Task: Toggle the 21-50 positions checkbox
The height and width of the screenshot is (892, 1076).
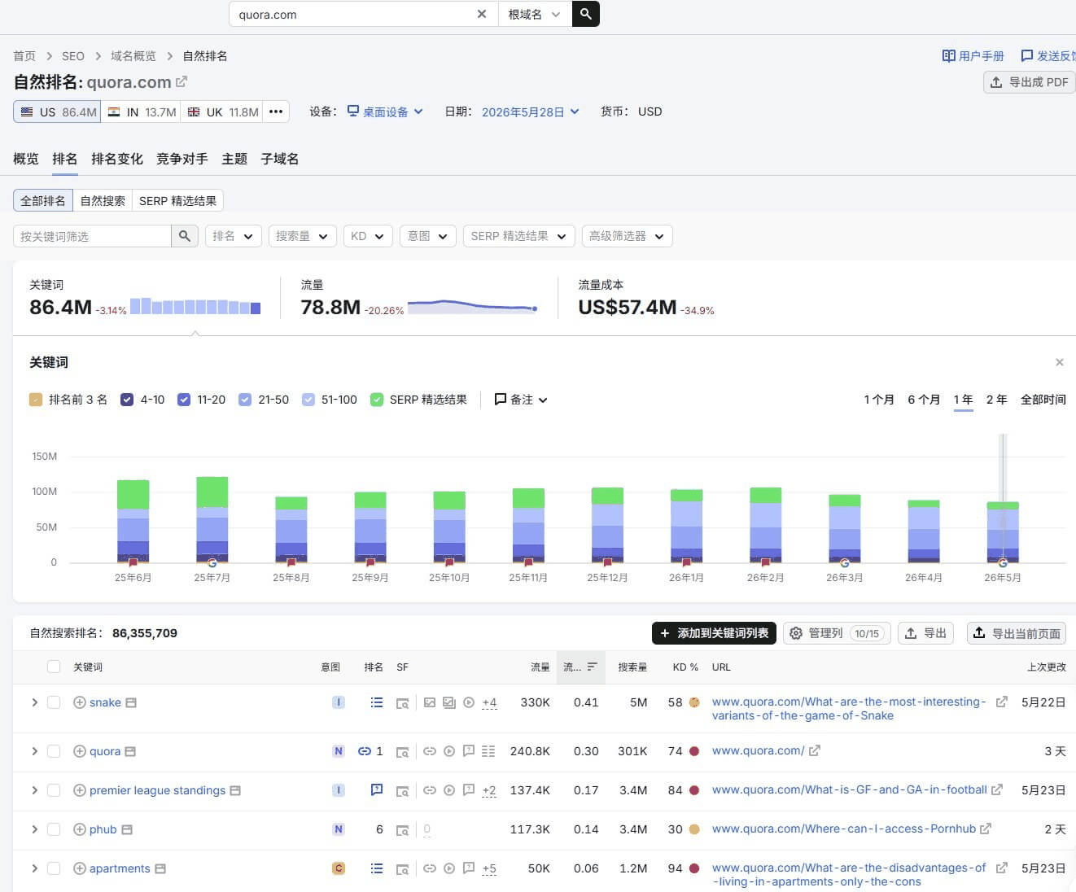Action: [x=245, y=400]
